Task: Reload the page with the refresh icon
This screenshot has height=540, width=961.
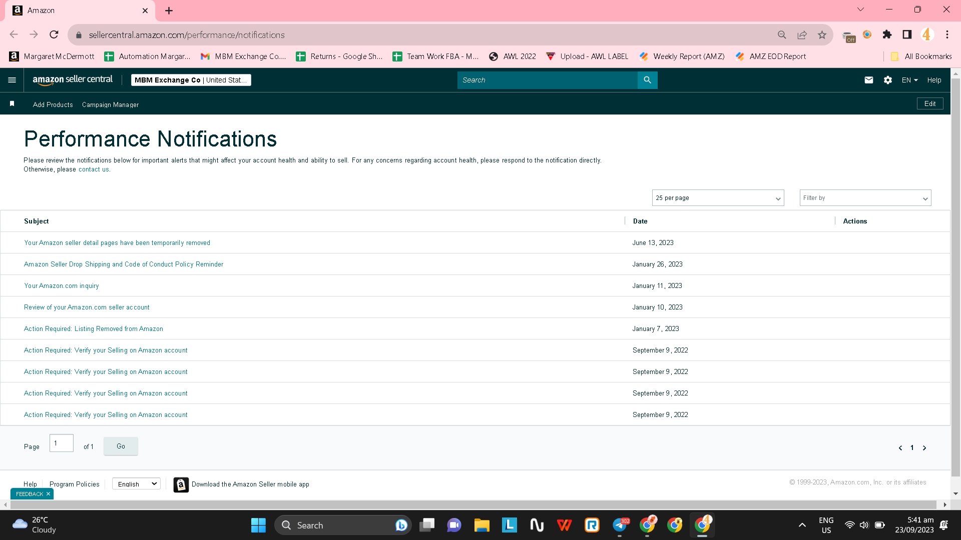Action: (54, 34)
